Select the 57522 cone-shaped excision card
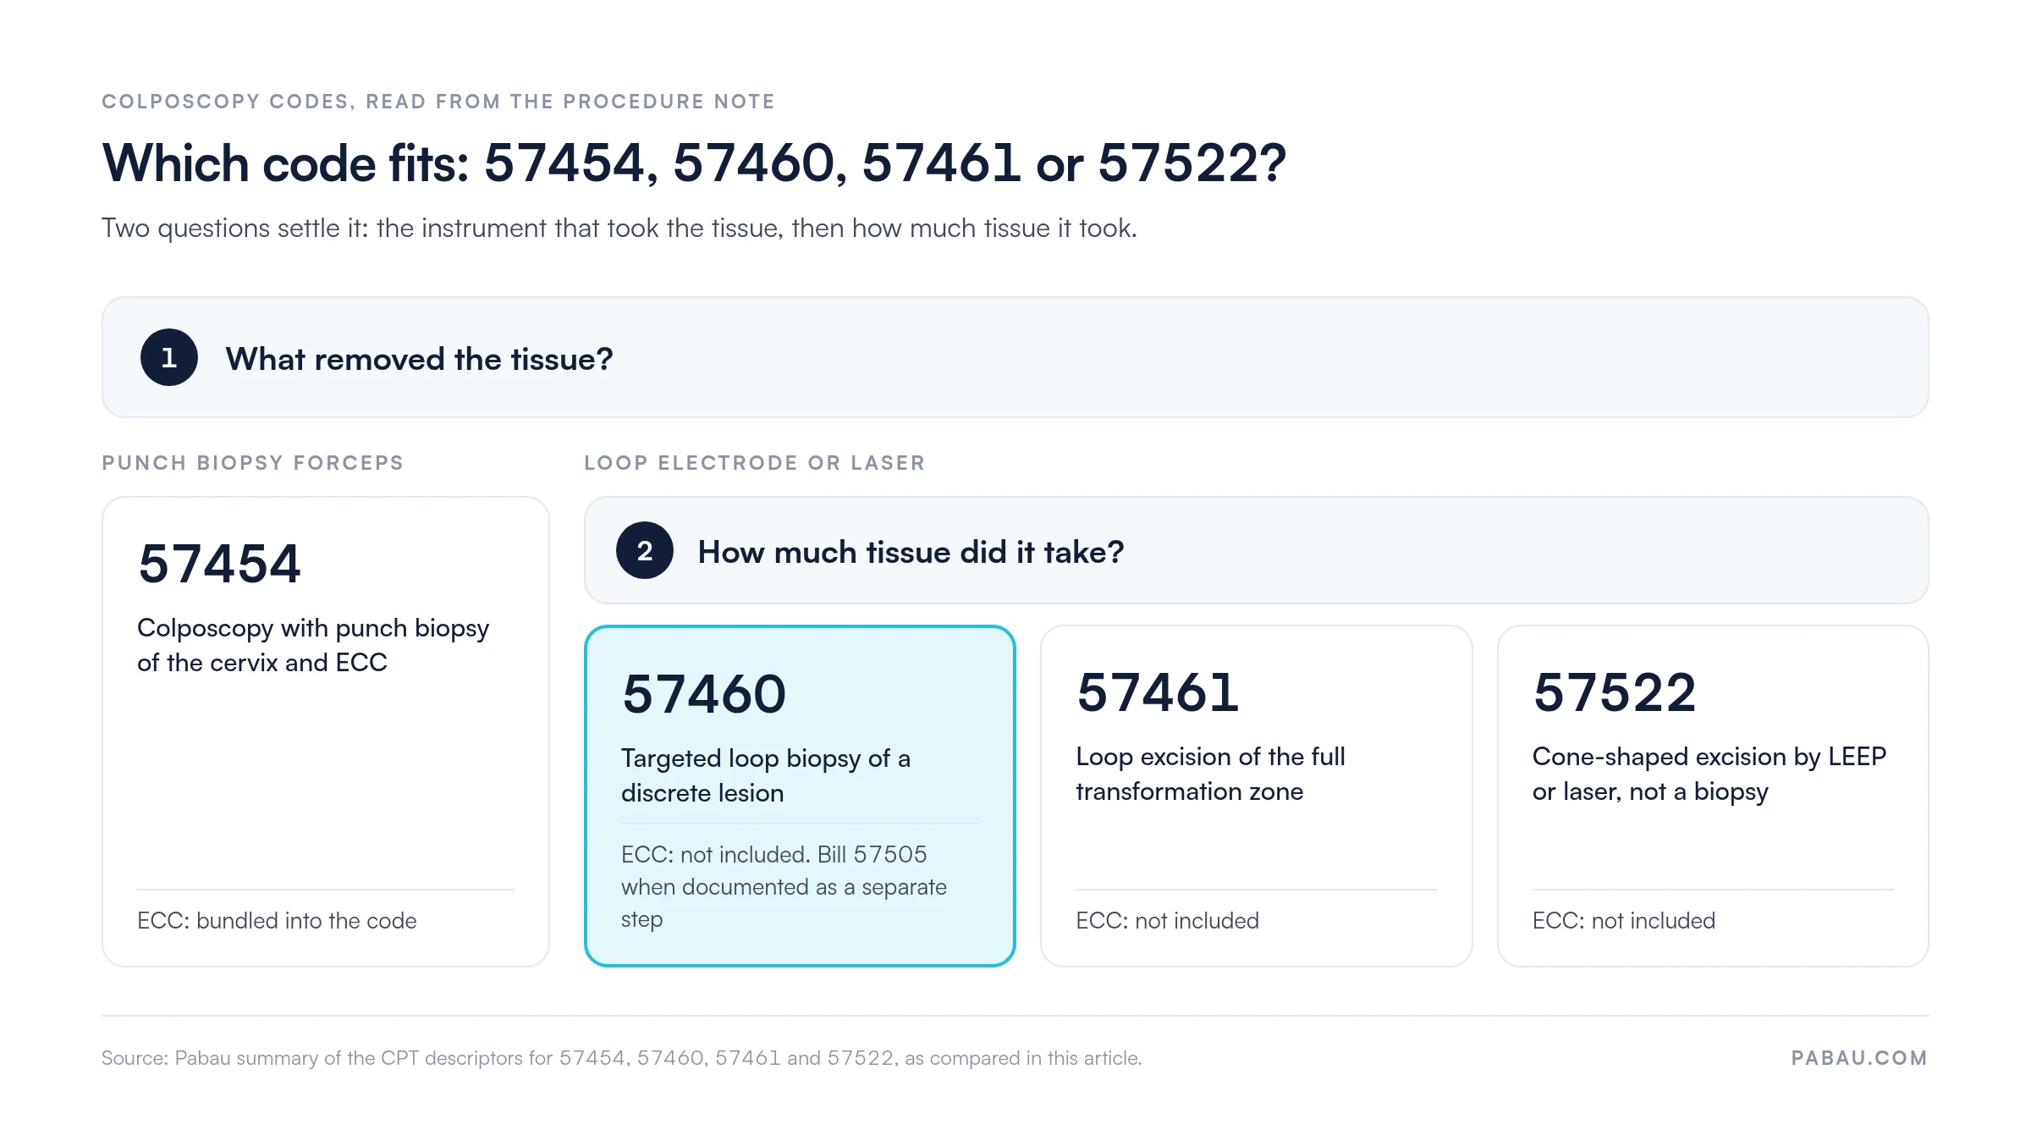The image size is (2031, 1141). [x=1713, y=796]
